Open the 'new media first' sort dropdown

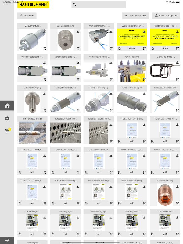pyautogui.click(x=136, y=16)
